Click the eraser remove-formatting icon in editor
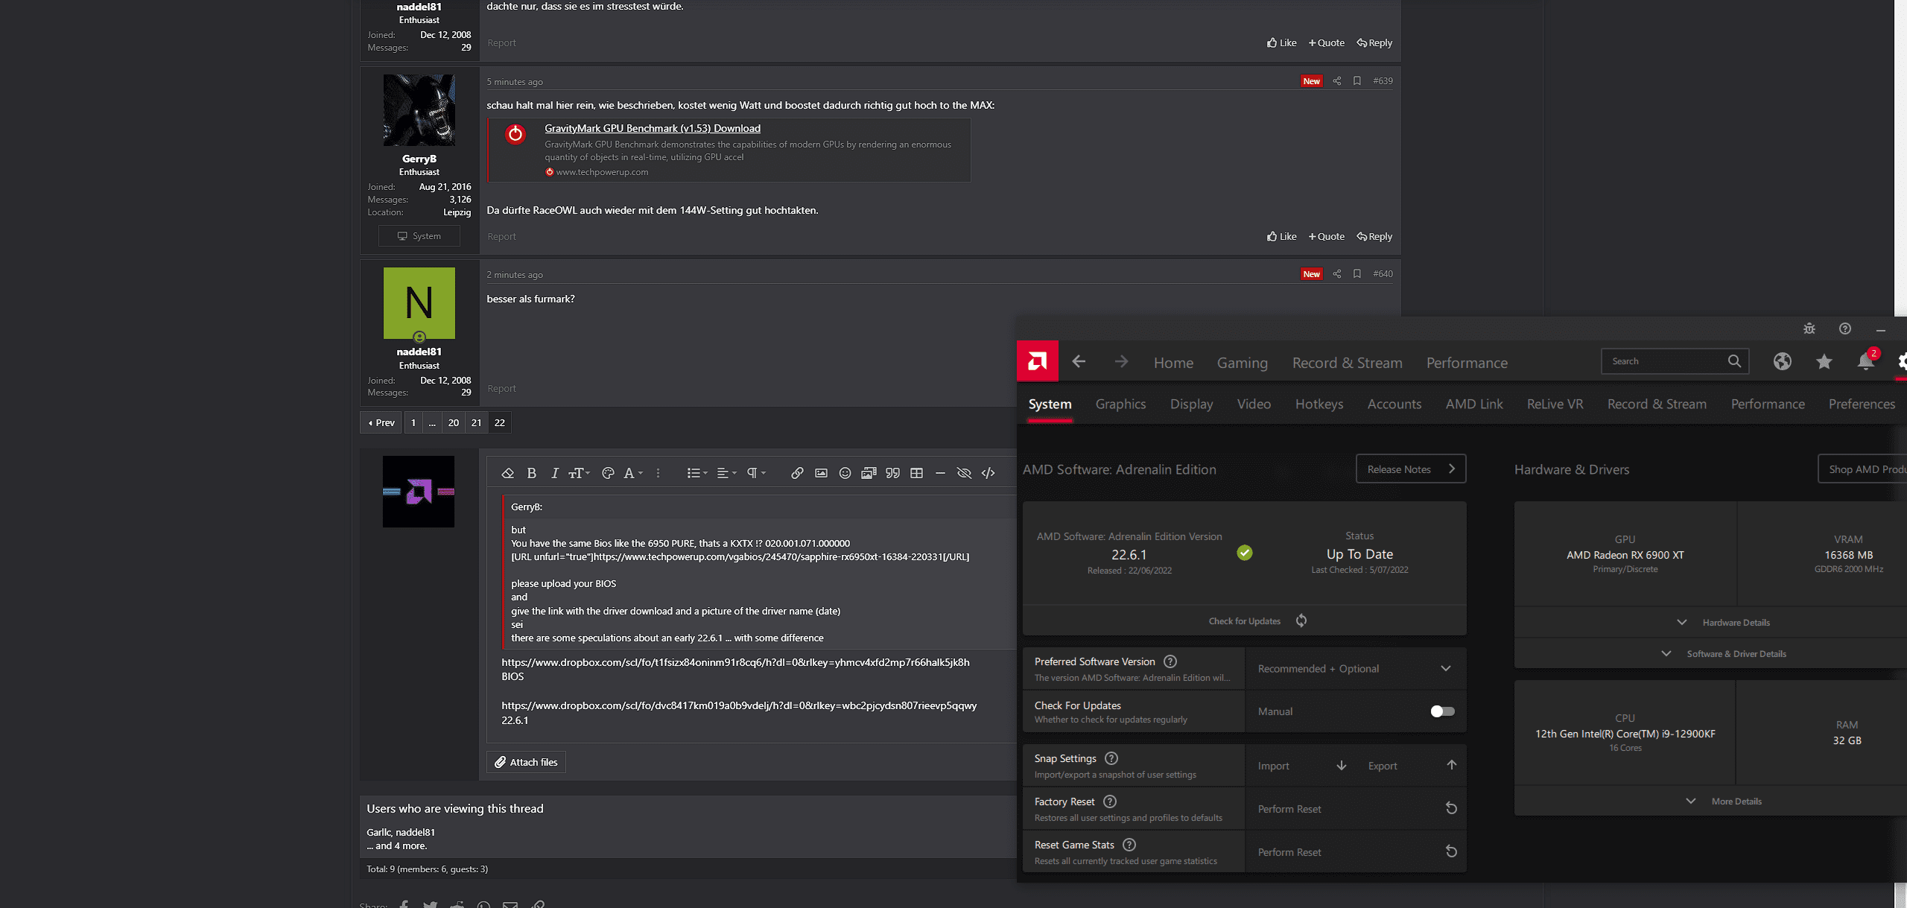Viewport: 1907px width, 908px height. pos(507,473)
